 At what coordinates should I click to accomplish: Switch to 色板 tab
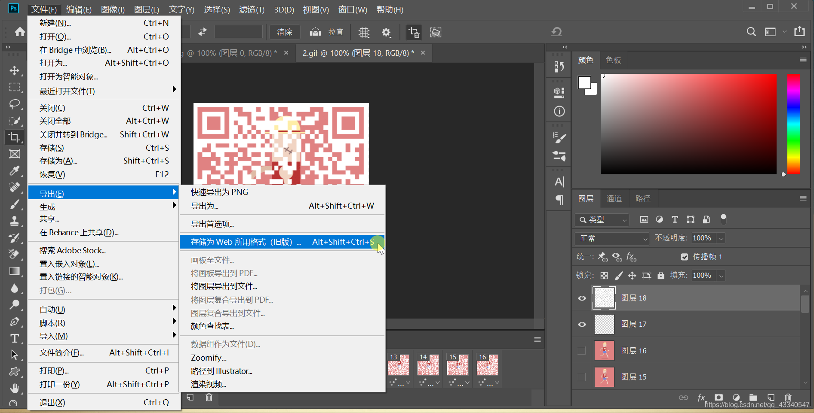(613, 60)
